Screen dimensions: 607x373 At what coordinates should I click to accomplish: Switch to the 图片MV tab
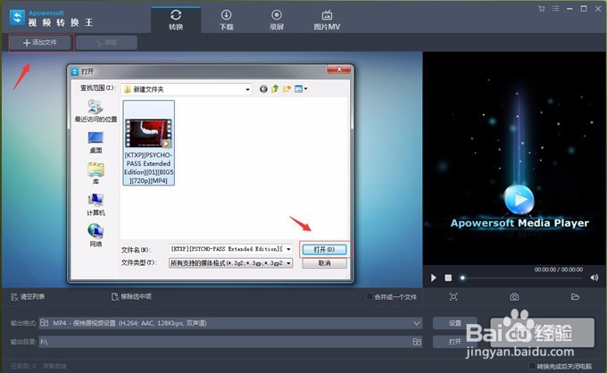coord(327,21)
